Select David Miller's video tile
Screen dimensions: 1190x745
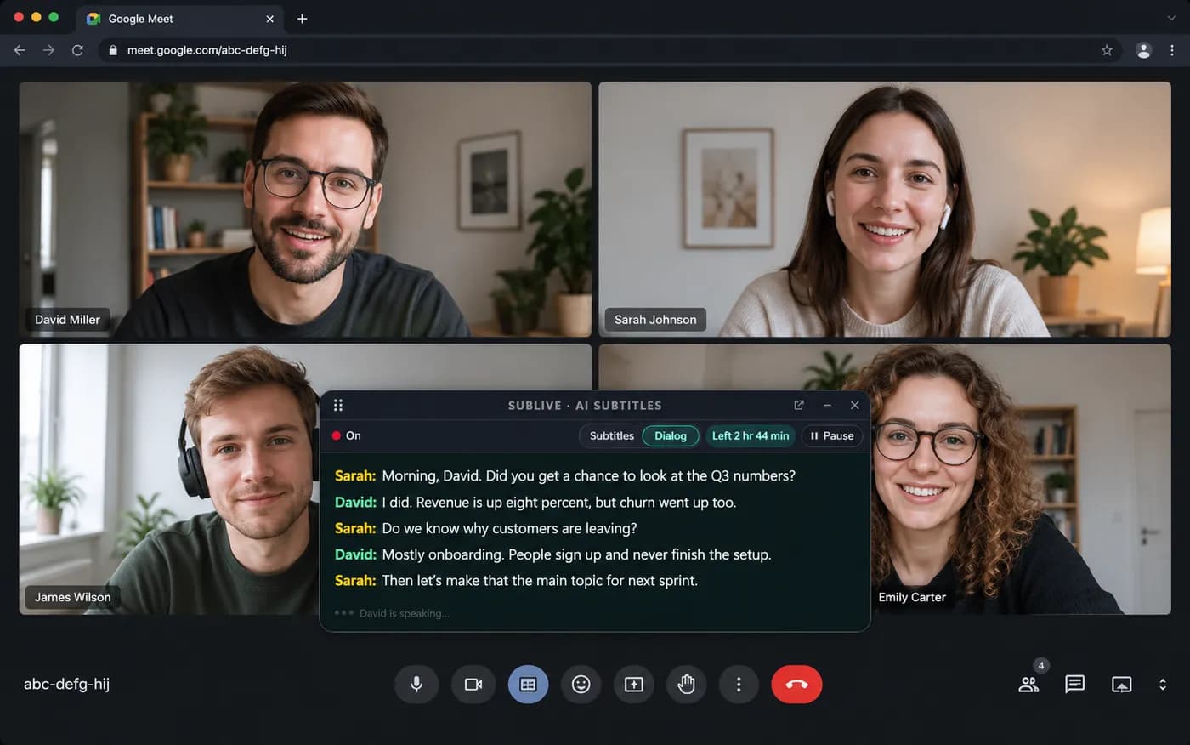305,209
